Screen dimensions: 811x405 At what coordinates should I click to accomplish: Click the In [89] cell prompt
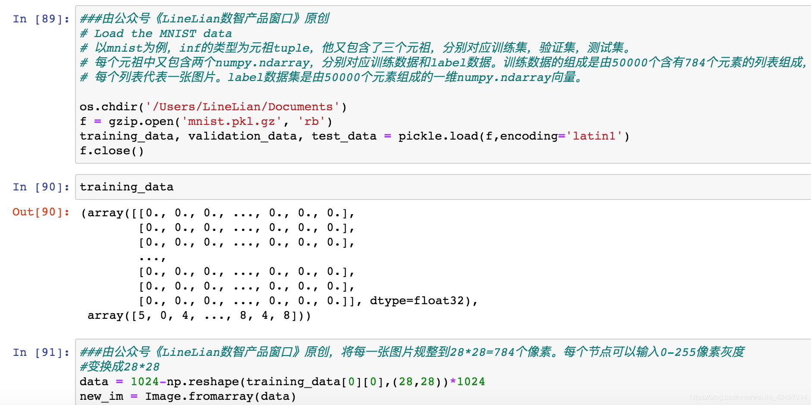tap(41, 19)
